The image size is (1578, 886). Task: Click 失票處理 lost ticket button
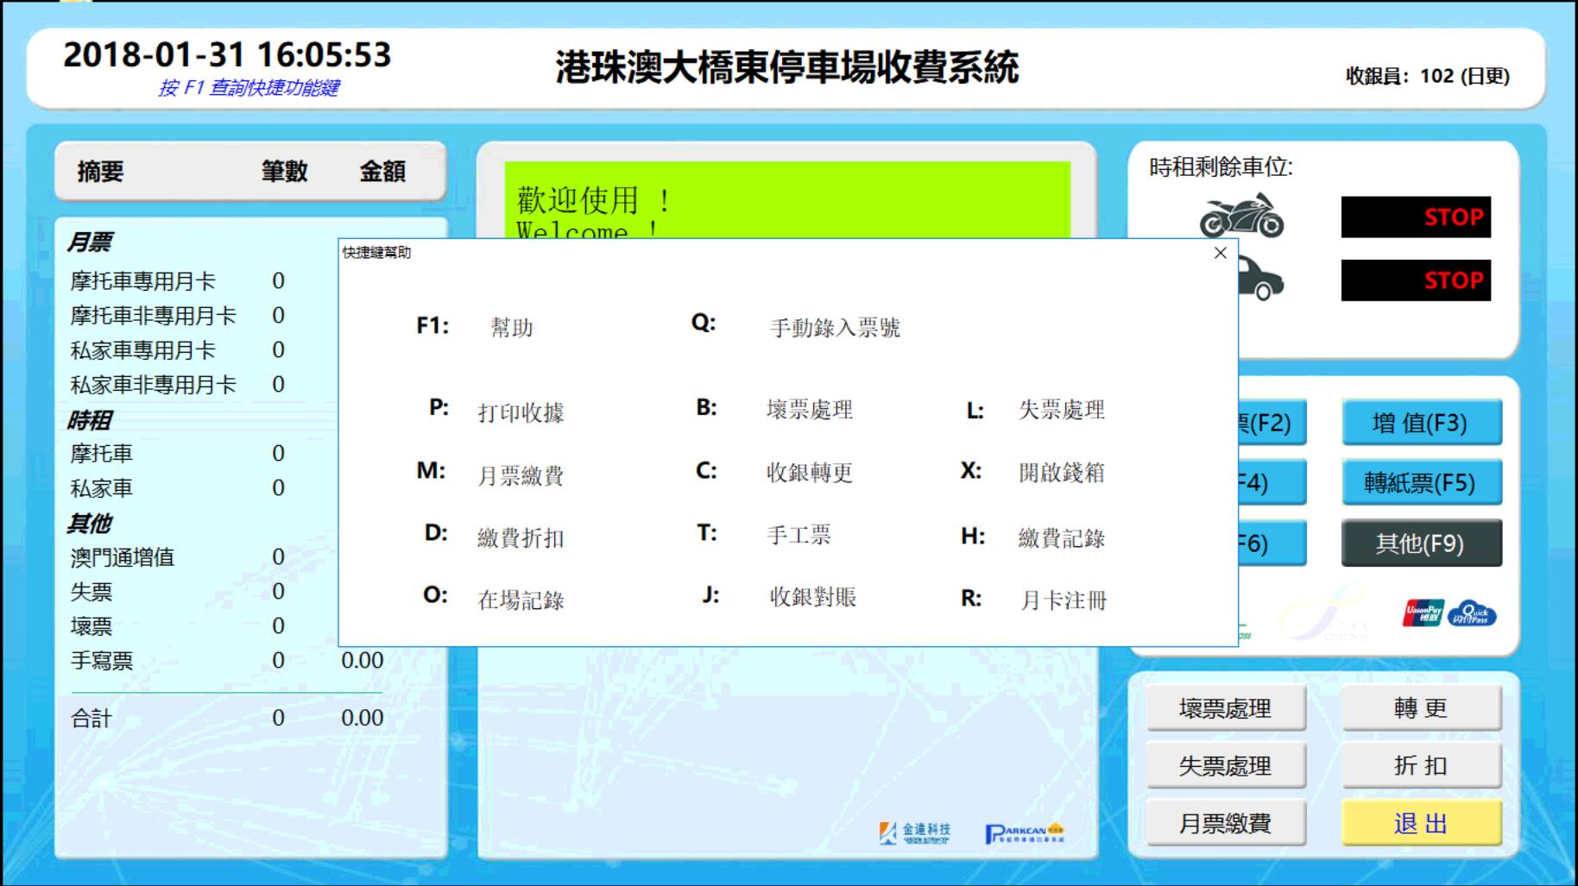click(1225, 765)
